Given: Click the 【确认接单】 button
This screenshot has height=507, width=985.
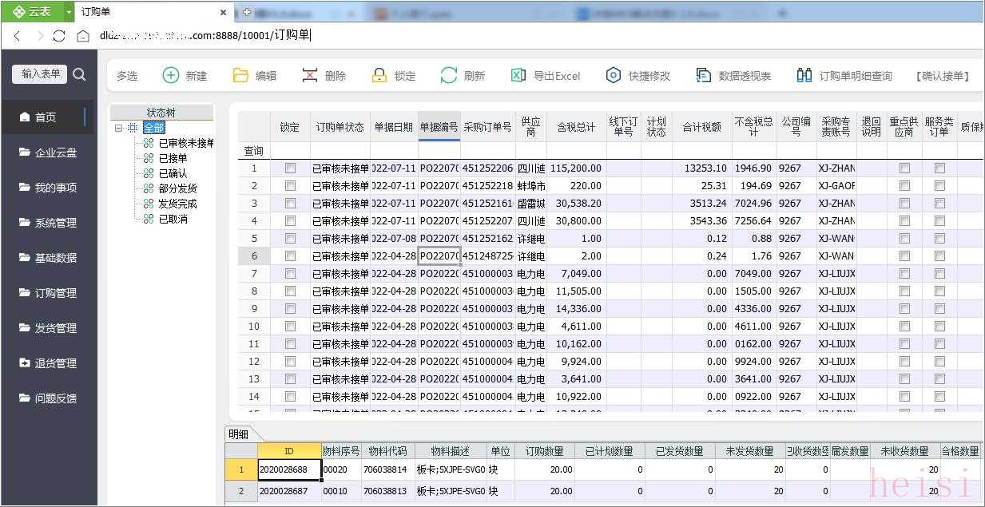Looking at the screenshot, I should [943, 76].
